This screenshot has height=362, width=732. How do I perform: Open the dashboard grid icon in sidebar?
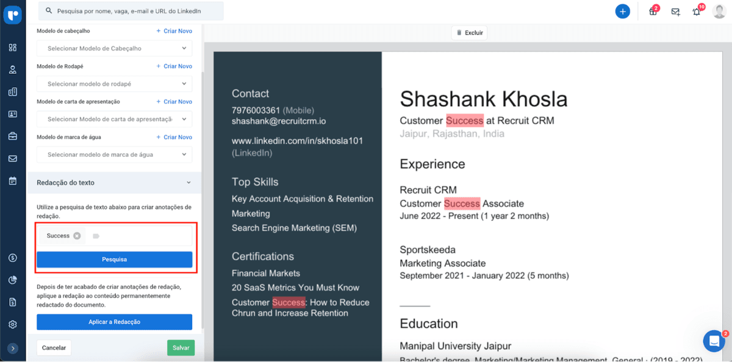pos(13,48)
